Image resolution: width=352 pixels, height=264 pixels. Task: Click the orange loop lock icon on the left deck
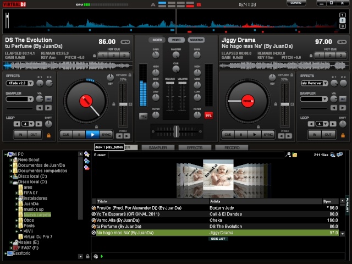pos(48,135)
